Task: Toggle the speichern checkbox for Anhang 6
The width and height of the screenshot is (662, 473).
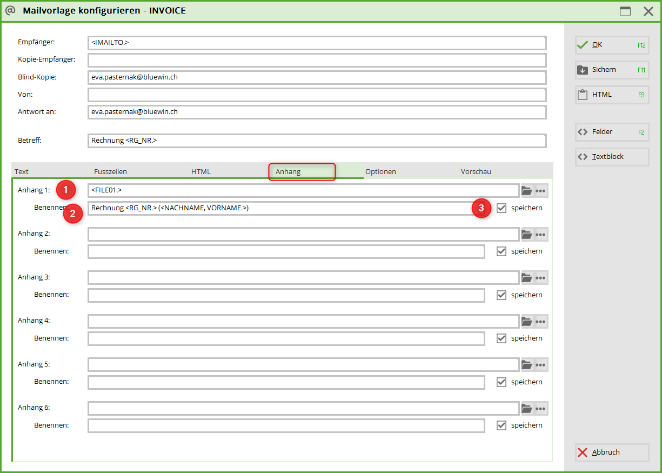Action: [501, 425]
